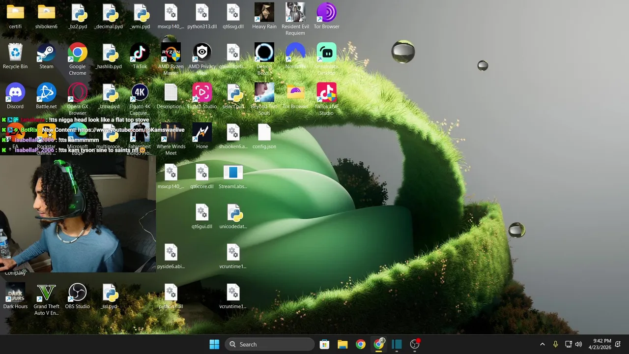Open the NordVPN shortcut
This screenshot has width=629, height=354.
tap(295, 56)
